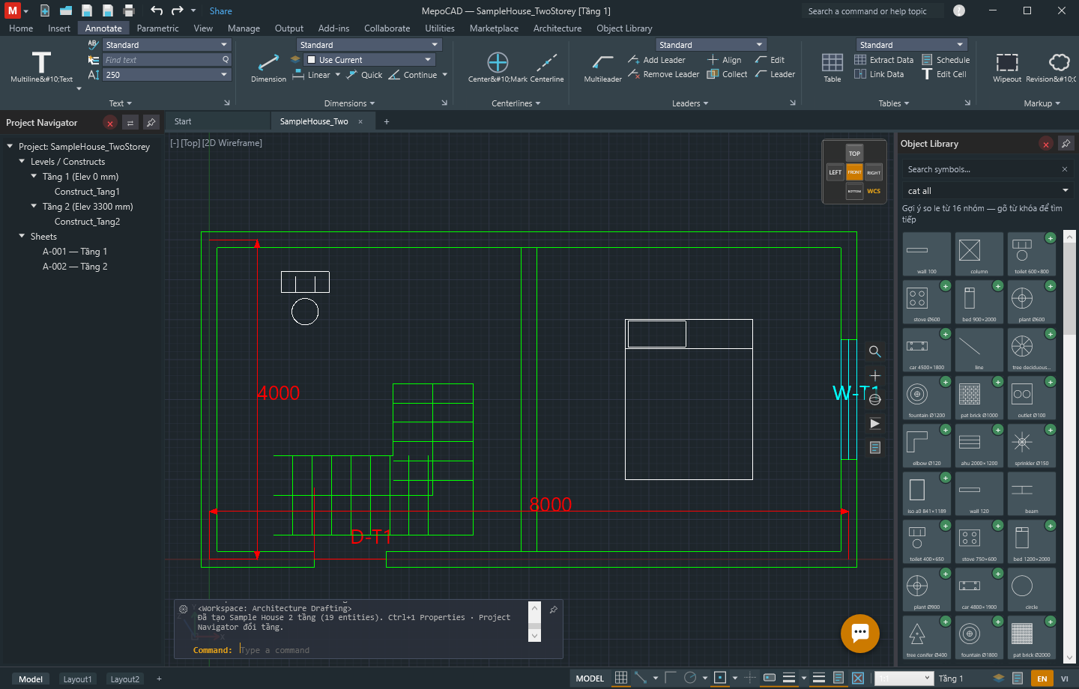The width and height of the screenshot is (1079, 689).
Task: Toggle object snap in status bar
Action: [x=720, y=678]
